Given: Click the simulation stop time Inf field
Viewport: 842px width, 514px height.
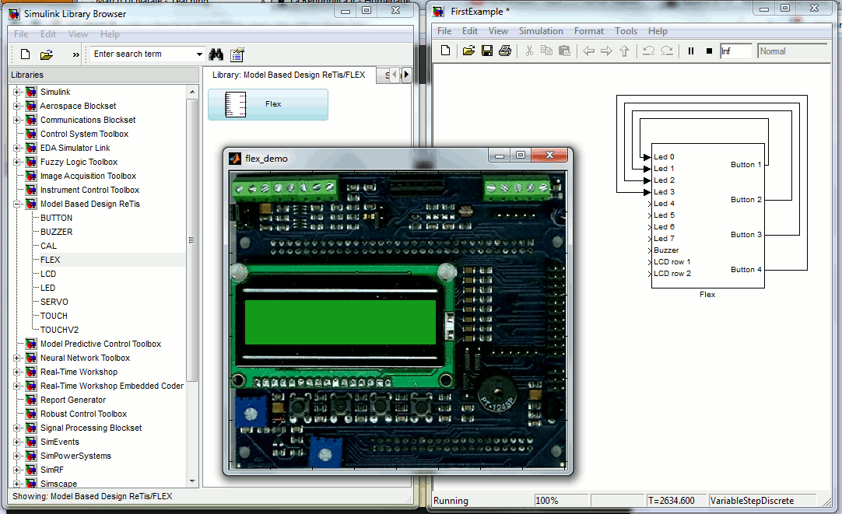Looking at the screenshot, I should tap(735, 51).
